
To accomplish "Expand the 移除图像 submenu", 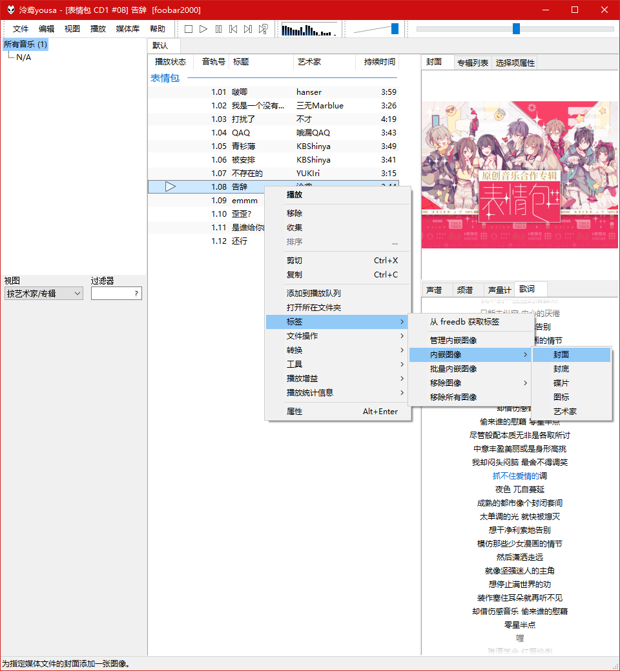I will click(477, 383).
